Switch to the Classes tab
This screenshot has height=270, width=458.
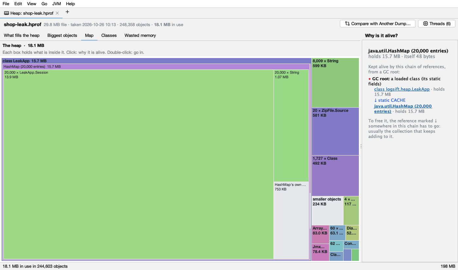pyautogui.click(x=109, y=35)
